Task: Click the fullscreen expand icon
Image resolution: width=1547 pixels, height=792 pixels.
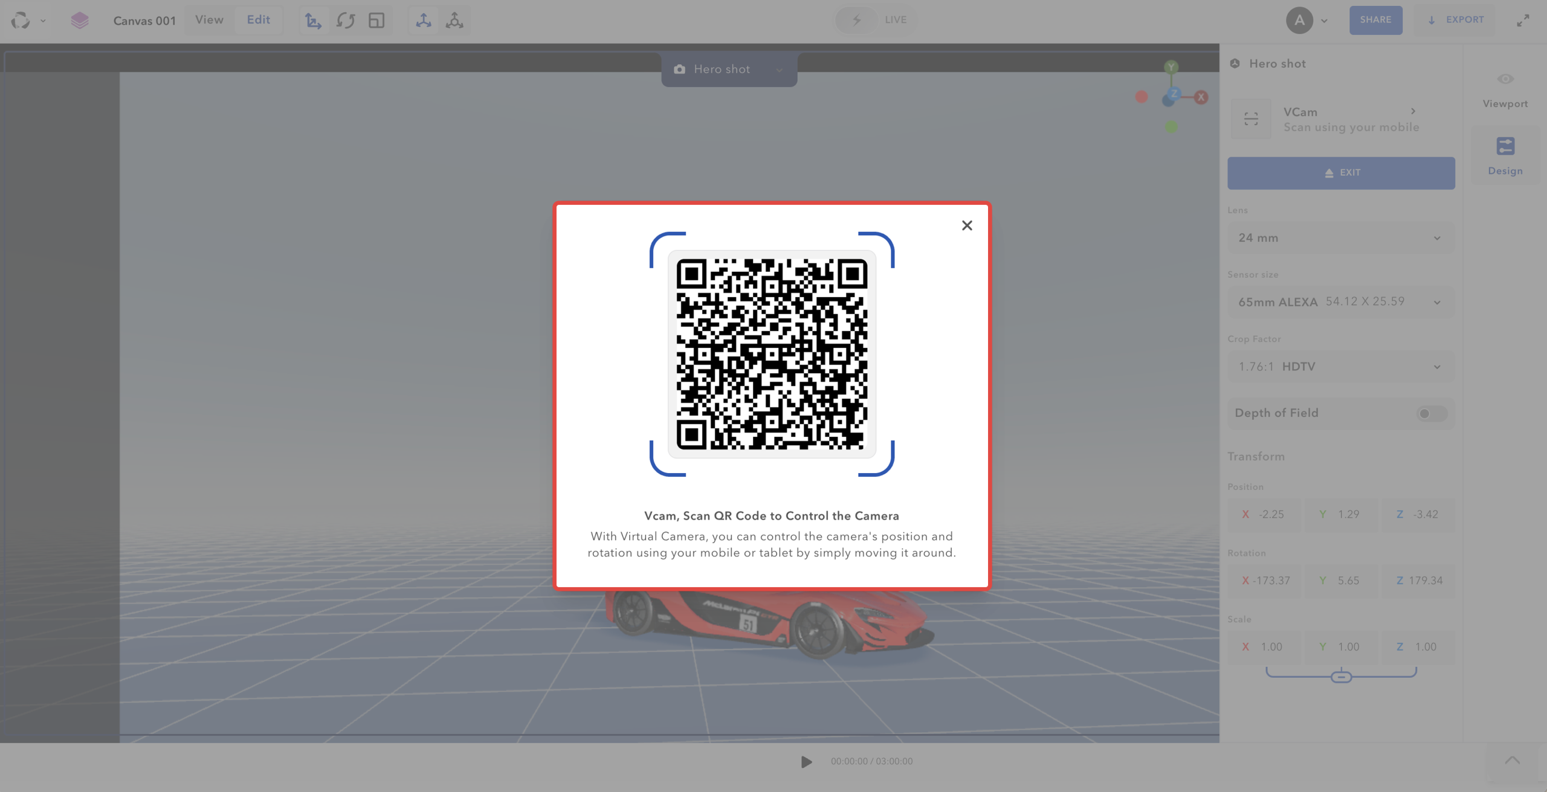Action: coord(1523,21)
